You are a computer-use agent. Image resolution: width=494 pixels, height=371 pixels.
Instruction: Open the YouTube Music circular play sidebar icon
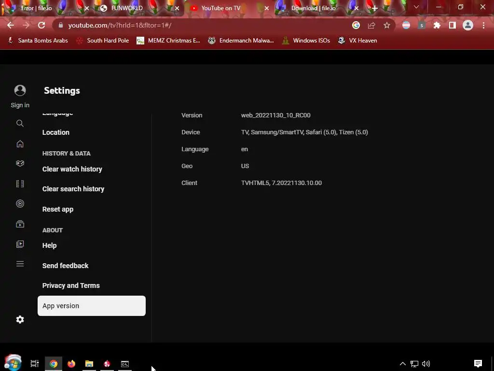(20, 203)
